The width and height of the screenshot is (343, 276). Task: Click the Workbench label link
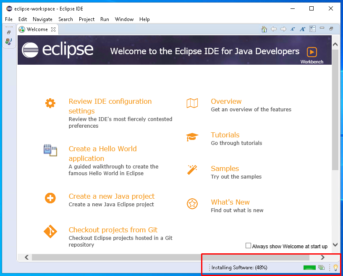[312, 62]
